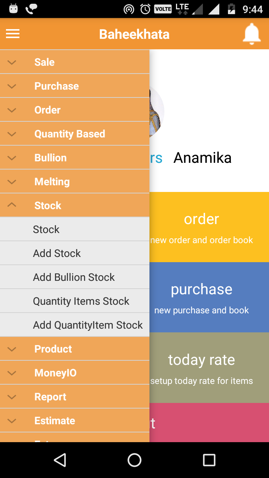This screenshot has width=269, height=478.
Task: Open recent apps square button
Action: pyautogui.click(x=209, y=460)
